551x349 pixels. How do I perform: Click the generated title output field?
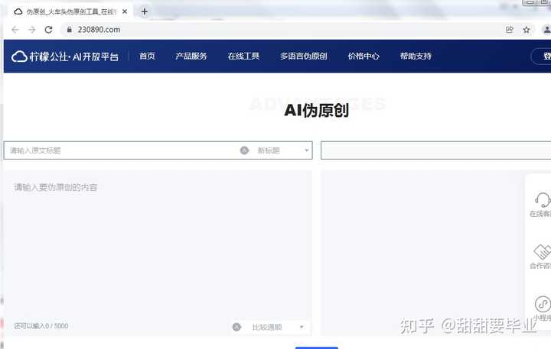(x=435, y=150)
